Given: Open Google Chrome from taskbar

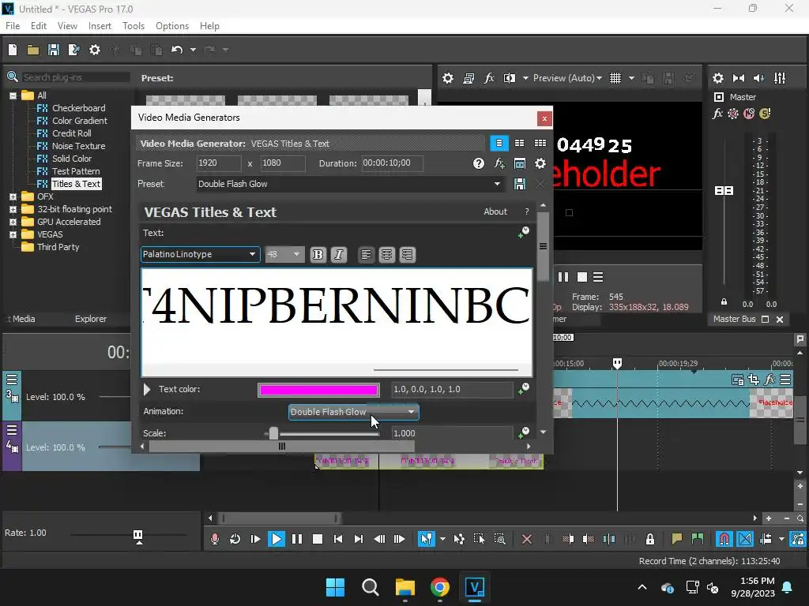Looking at the screenshot, I should (439, 587).
